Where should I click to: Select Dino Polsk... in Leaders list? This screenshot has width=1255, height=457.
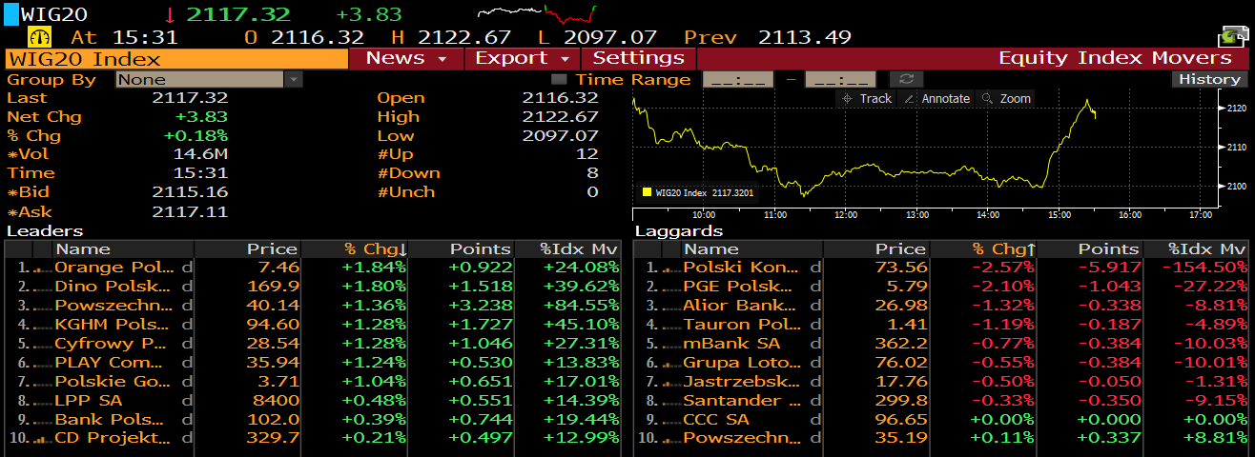coord(113,288)
